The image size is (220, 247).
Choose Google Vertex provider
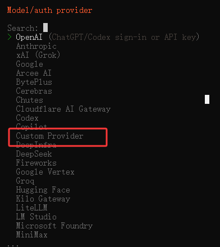(x=45, y=172)
